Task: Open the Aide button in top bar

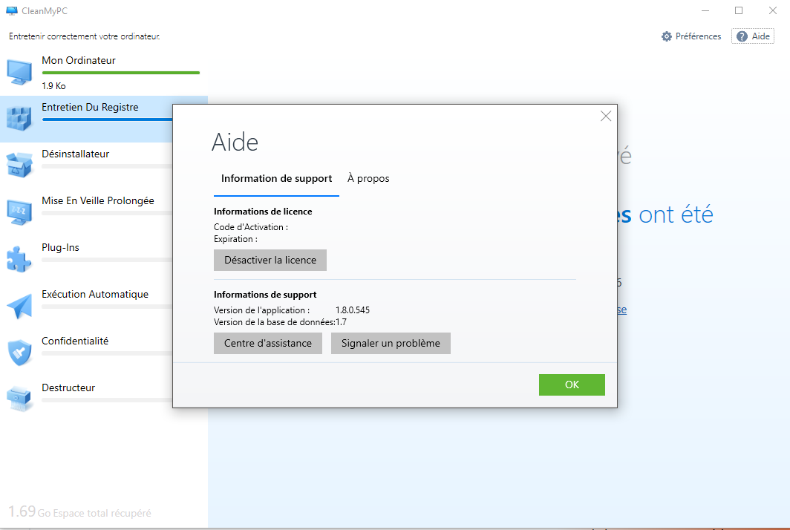Action: pyautogui.click(x=753, y=36)
